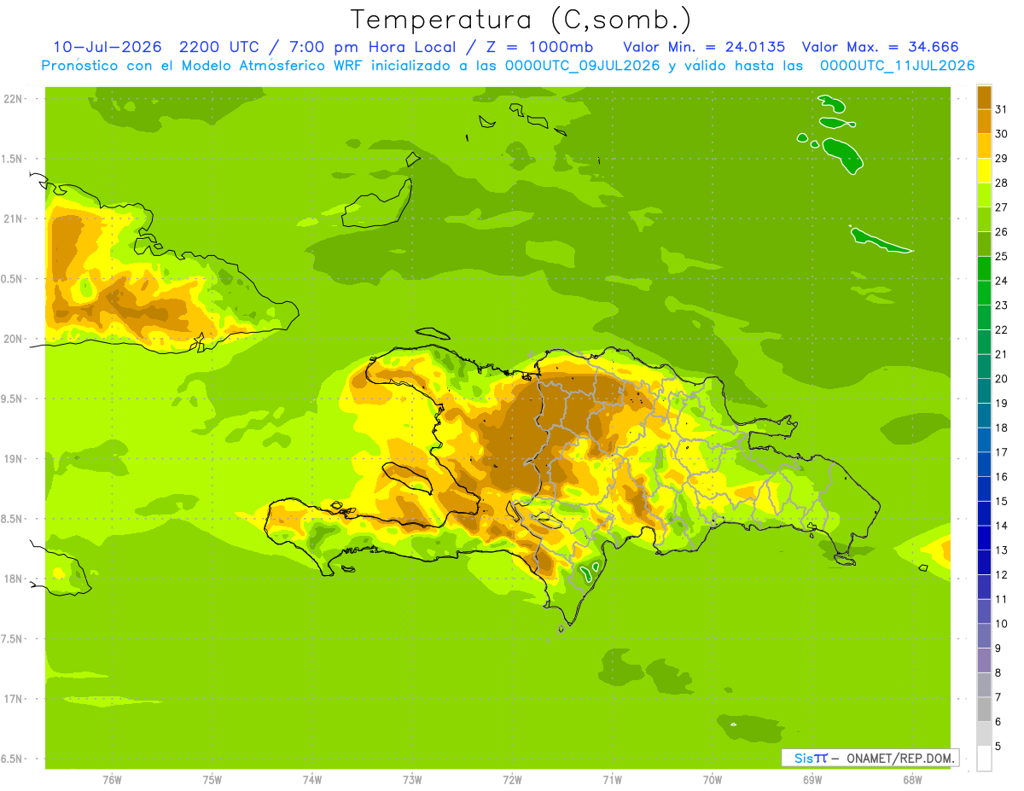The height and width of the screenshot is (791, 1024).
Task: Click the "75W" longitude label
Action: pyautogui.click(x=212, y=780)
